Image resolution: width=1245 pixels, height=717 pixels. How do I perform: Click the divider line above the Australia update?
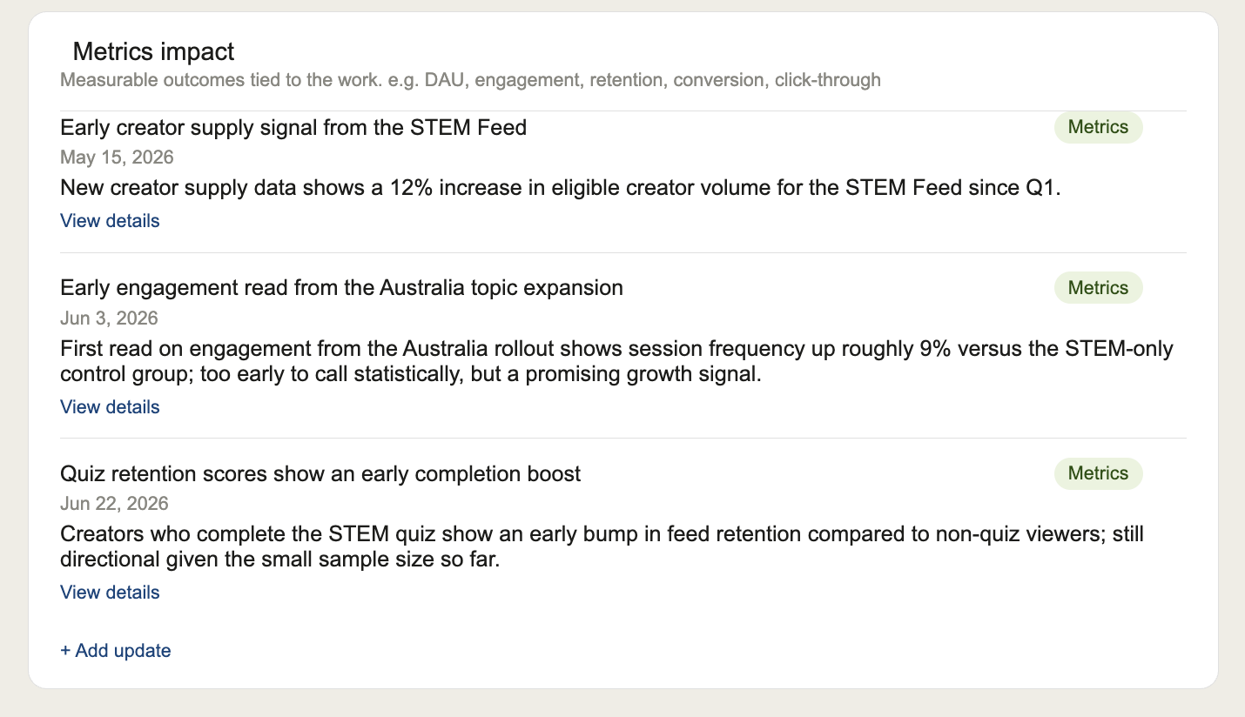tap(623, 253)
